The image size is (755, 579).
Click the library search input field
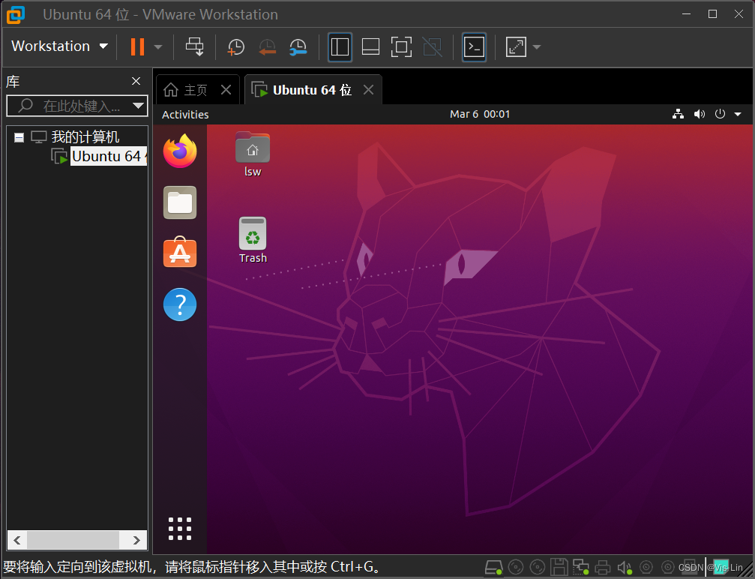[70, 106]
